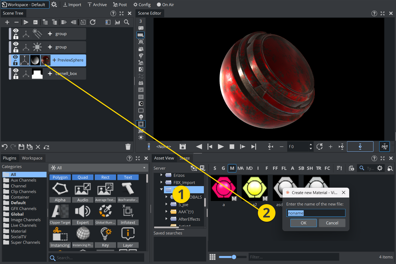Click the refresh icon in Scene Tree toolbar
Image resolution: width=396 pixels, height=264 pixels.
tap(93, 22)
